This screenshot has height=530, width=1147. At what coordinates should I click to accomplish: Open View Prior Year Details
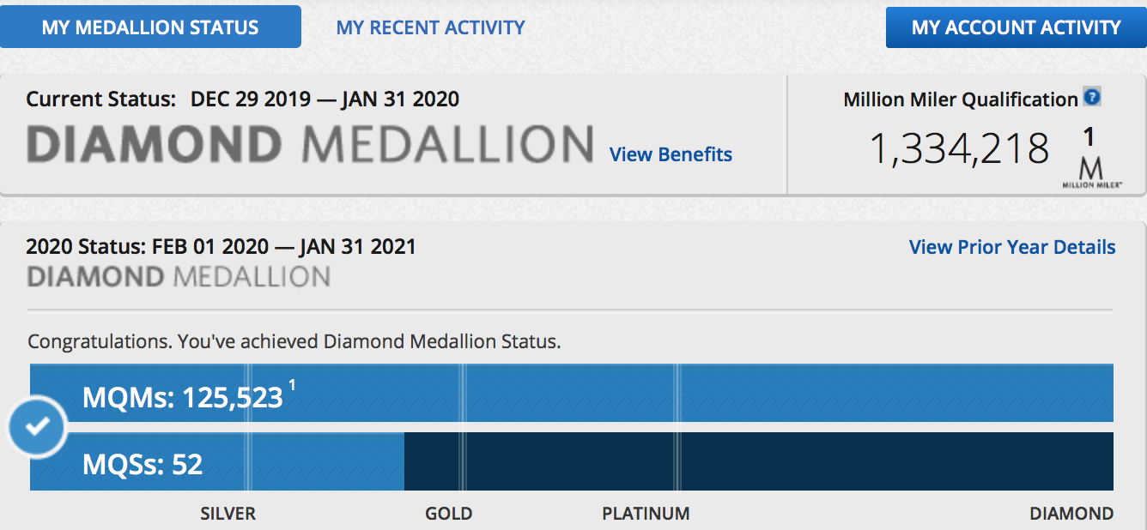[1012, 247]
